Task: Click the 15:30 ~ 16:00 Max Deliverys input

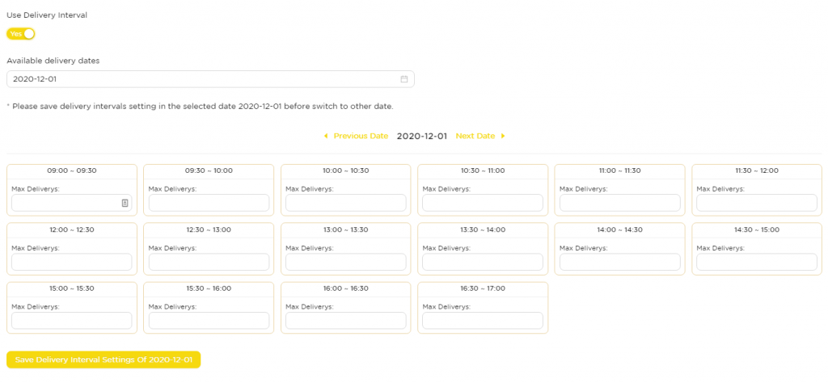Action: 209,321
